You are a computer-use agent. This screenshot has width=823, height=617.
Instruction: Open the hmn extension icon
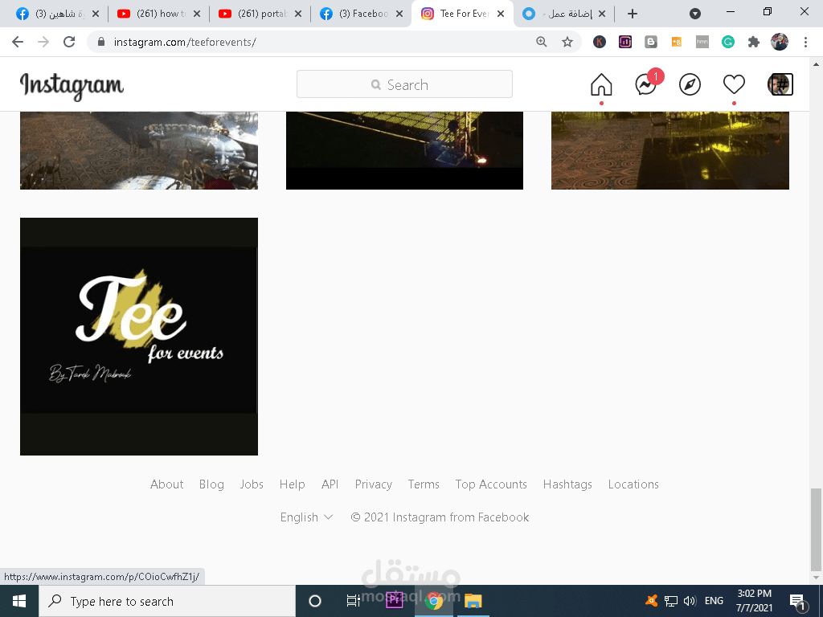point(702,42)
